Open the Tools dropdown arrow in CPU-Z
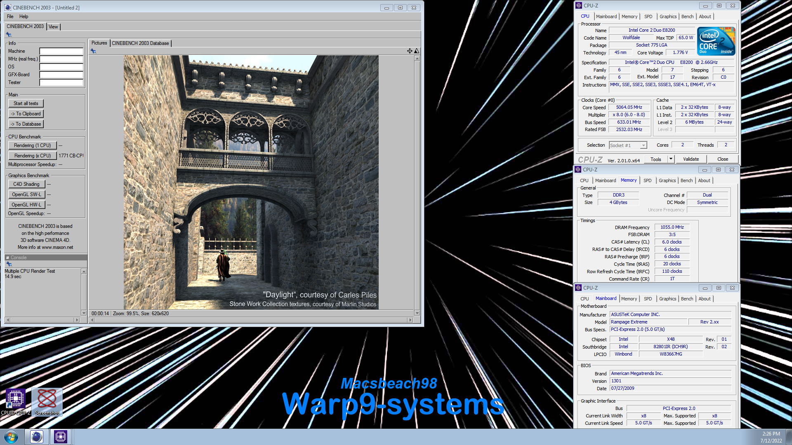Viewport: 792px width, 445px height. coord(671,159)
